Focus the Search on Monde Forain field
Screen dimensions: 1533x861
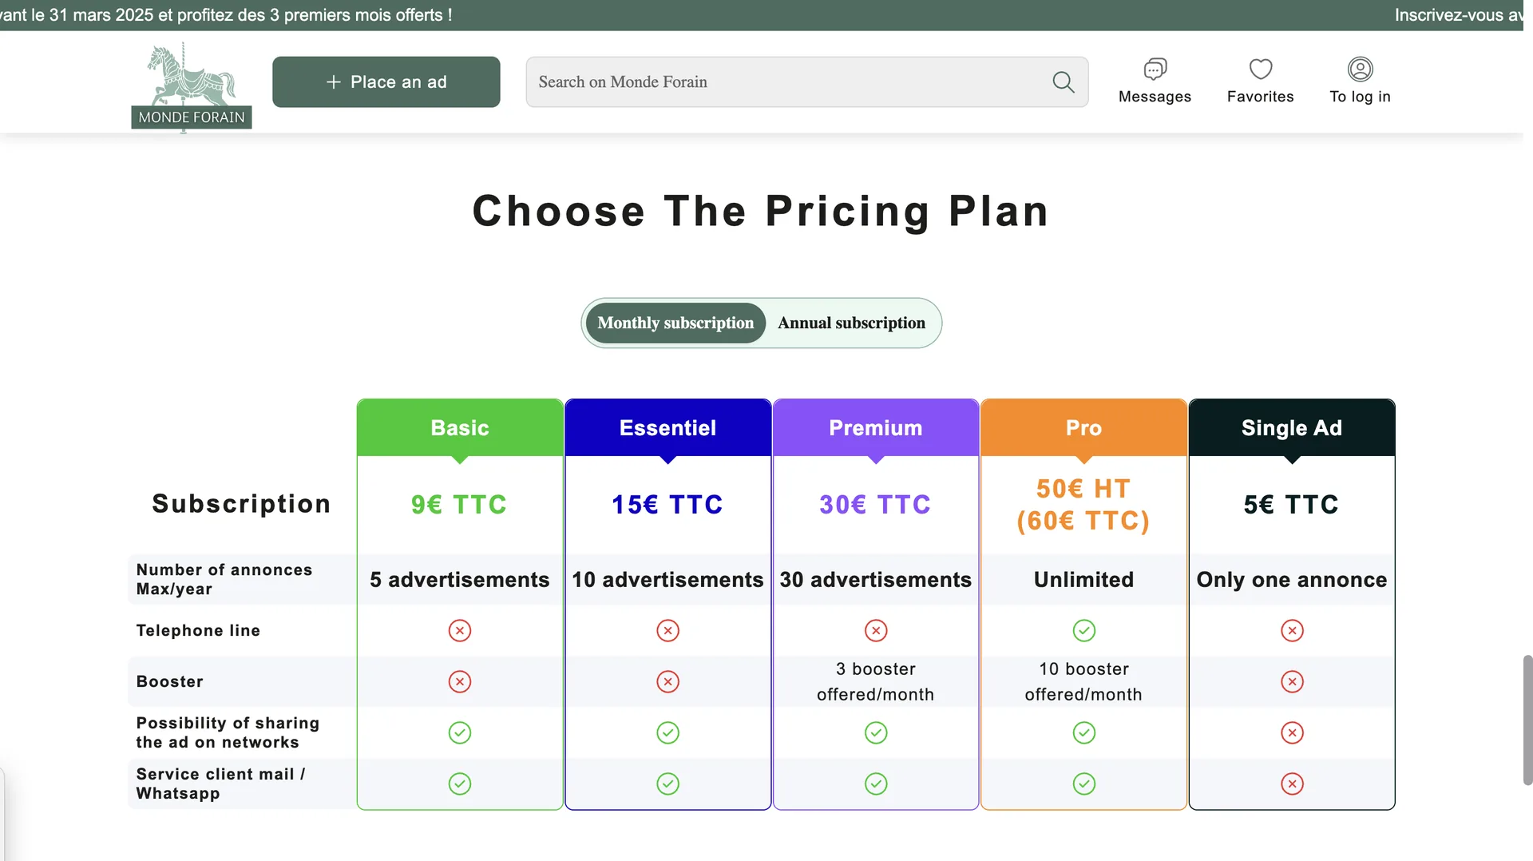[790, 81]
